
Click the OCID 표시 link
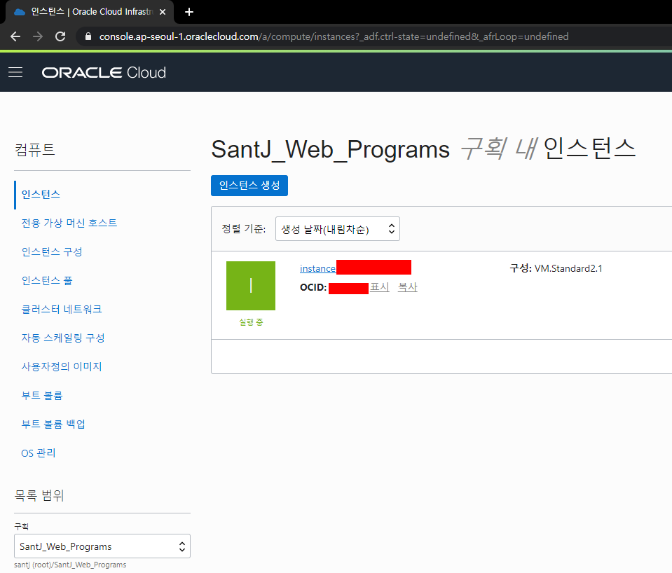[380, 287]
